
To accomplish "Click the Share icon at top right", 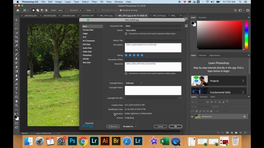I will pos(248,10).
